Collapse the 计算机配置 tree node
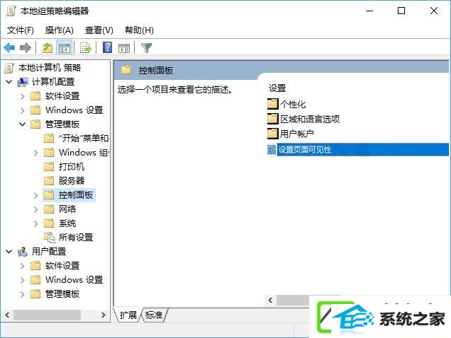Viewport: 451px width, 338px height. pos(9,82)
